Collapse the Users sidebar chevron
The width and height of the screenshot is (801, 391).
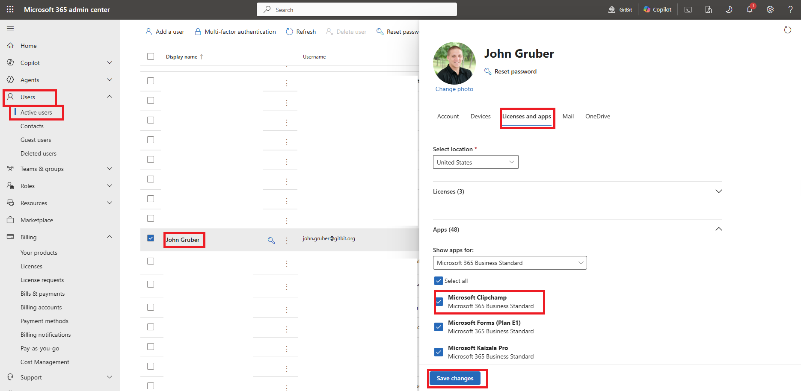110,97
